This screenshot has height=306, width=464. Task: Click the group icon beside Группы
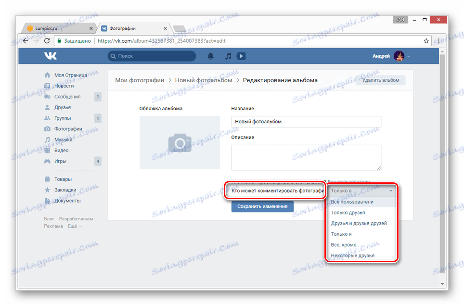click(47, 118)
